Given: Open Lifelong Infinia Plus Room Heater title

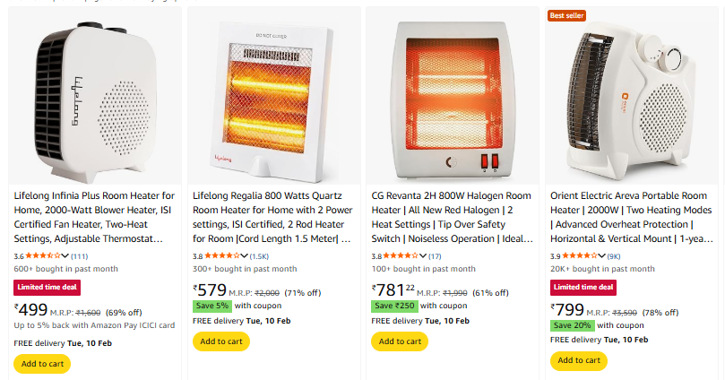Looking at the screenshot, I should (94, 217).
